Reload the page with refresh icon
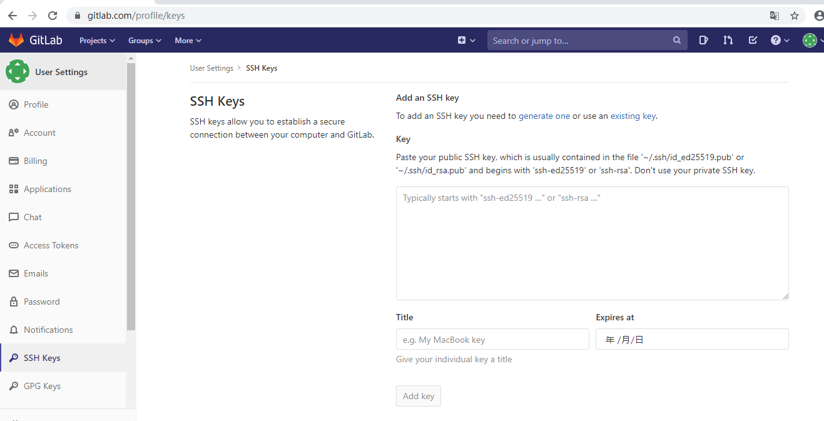Screen dimensions: 824x421 tap(53, 15)
